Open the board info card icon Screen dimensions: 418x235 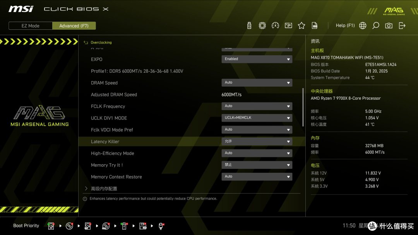point(288,26)
